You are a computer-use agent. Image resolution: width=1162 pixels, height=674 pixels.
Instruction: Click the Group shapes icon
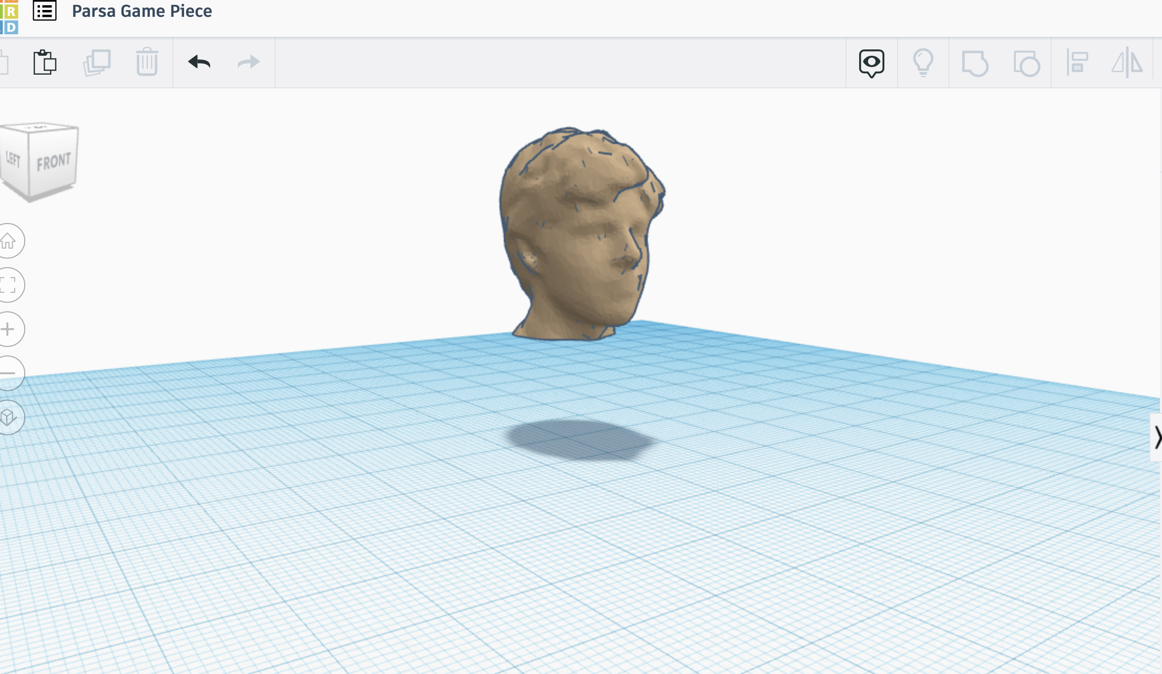click(x=974, y=63)
